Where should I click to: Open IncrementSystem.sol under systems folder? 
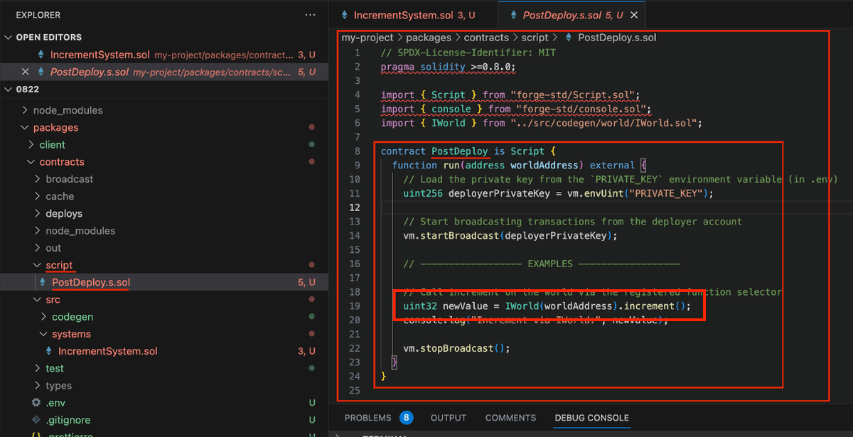(x=107, y=351)
